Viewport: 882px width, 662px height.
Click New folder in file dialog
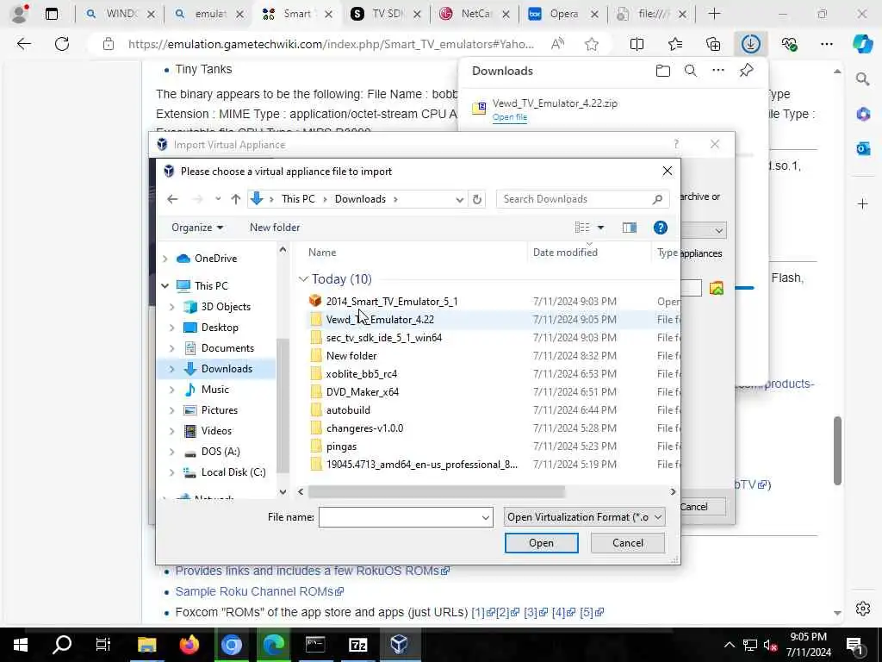[275, 228]
